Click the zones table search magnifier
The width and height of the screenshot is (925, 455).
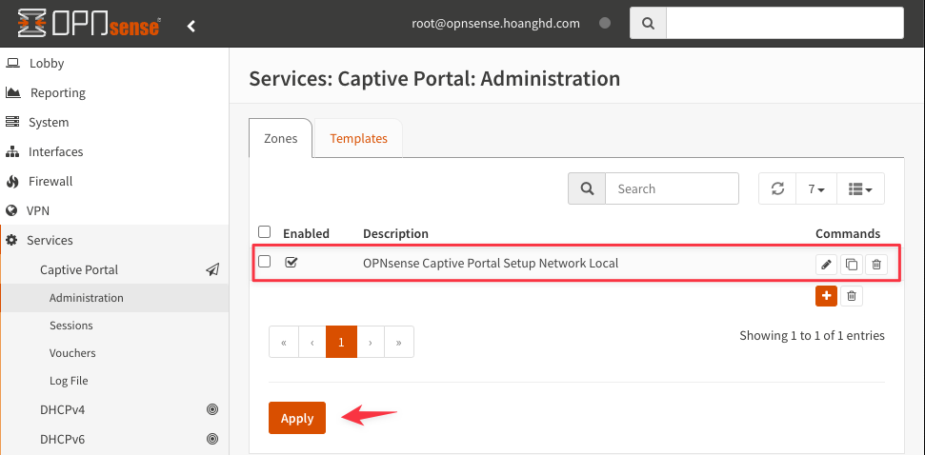pos(587,188)
